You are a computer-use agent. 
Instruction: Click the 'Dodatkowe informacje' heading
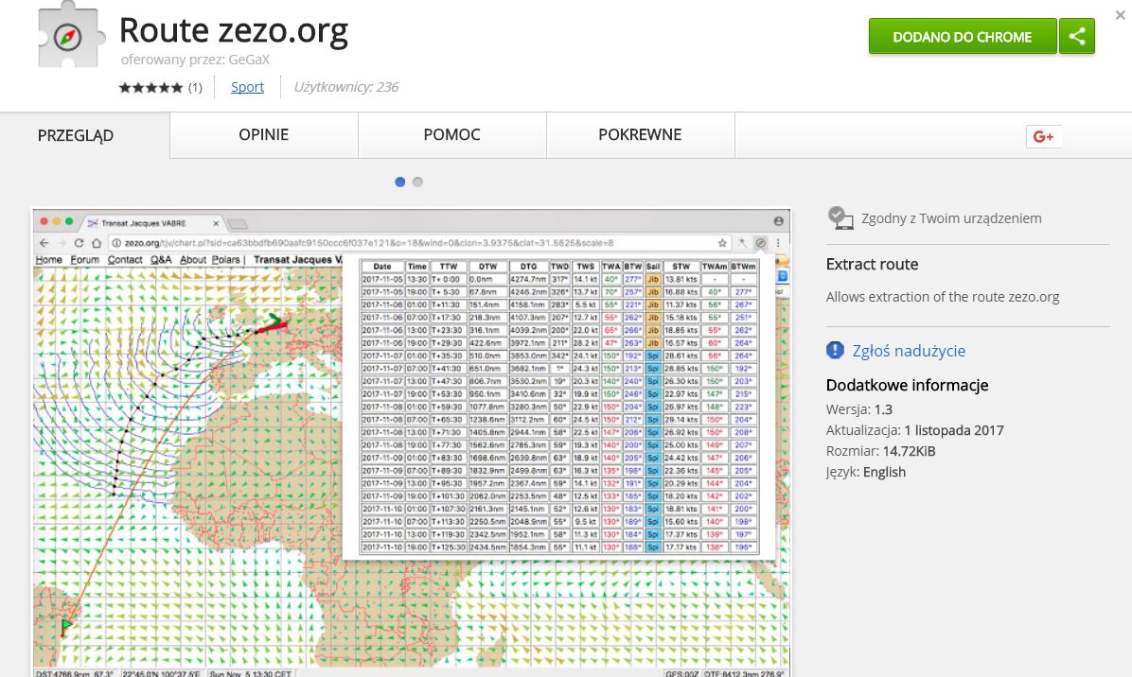pos(908,385)
